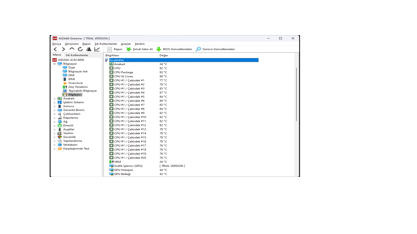The height and width of the screenshot is (234, 417).
Task: Open the Sık Kullanılanlar menu in the menu bar
Action: tap(106, 44)
